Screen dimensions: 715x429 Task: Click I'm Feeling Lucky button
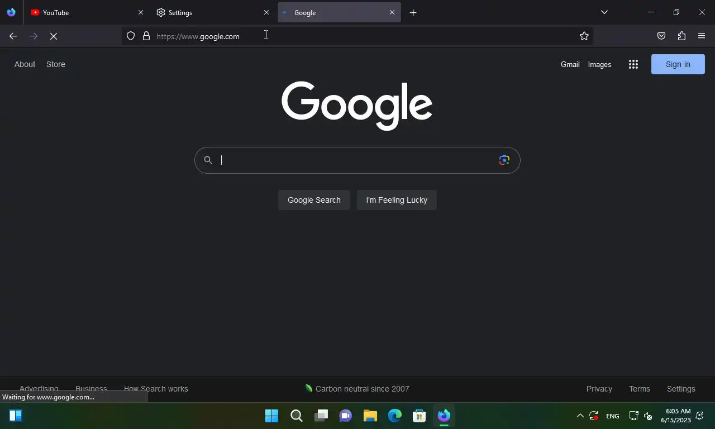(x=397, y=200)
